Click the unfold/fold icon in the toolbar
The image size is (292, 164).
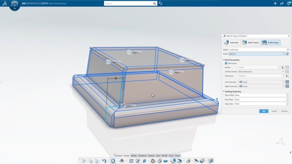click(196, 161)
